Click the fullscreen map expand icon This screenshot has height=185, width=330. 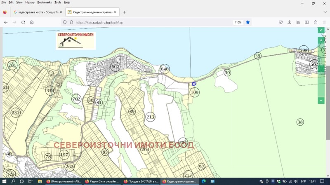321,30
